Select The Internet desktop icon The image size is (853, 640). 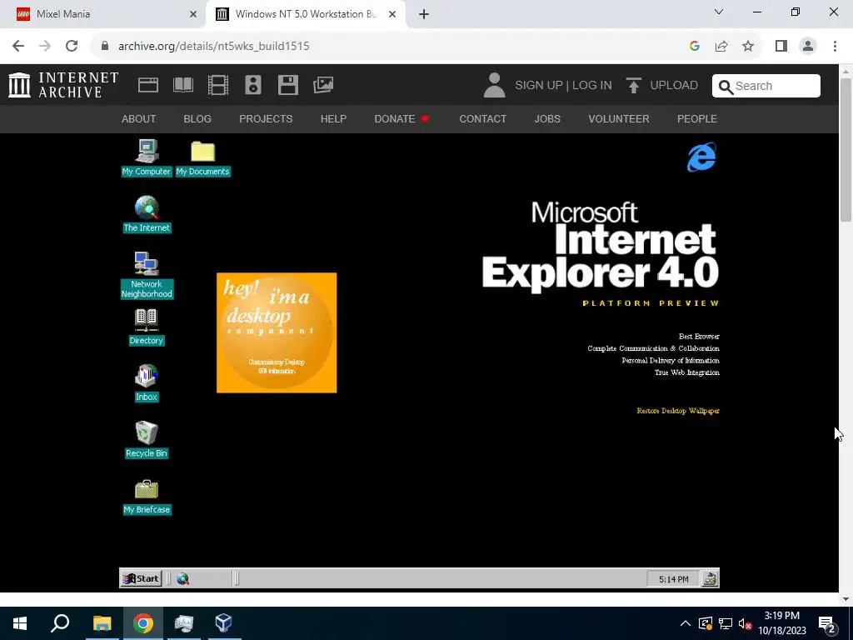tap(147, 214)
